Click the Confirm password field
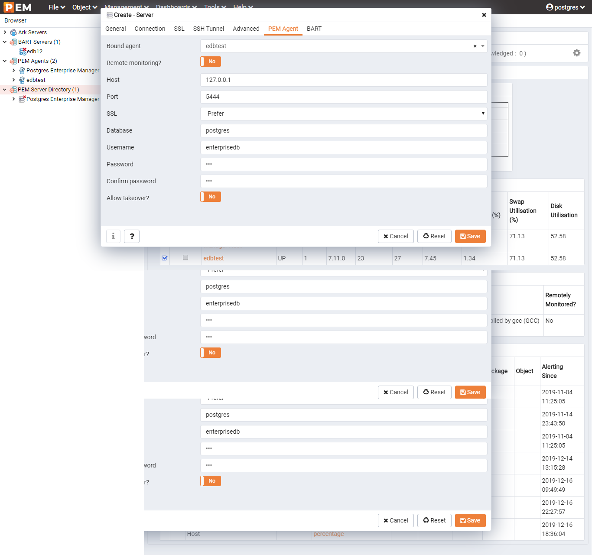The image size is (592, 555). 344,181
